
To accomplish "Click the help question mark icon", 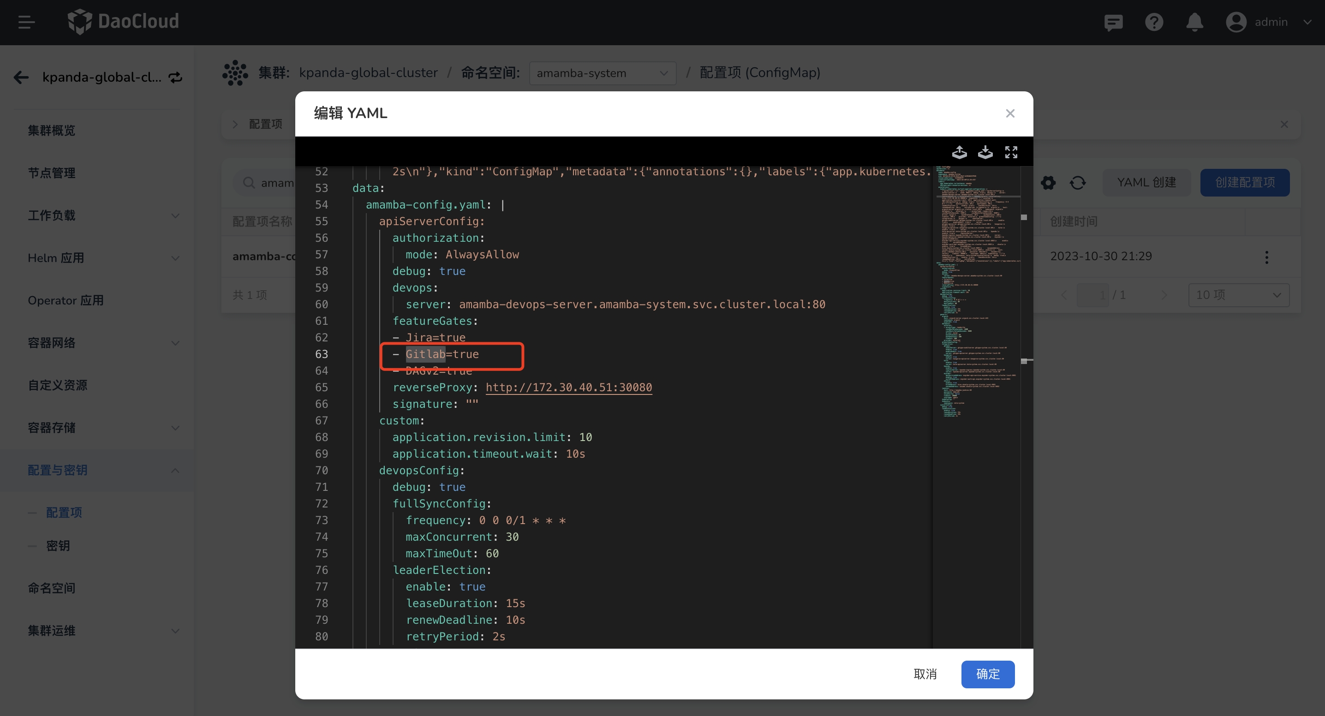I will point(1154,22).
